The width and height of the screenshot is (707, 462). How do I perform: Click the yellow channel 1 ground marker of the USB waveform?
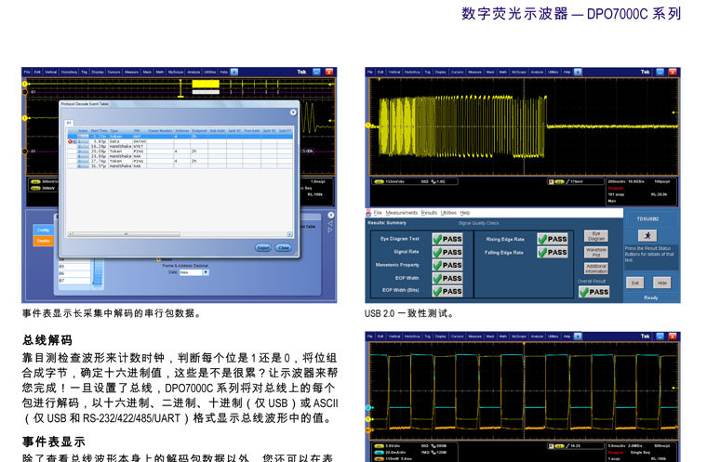368,125
